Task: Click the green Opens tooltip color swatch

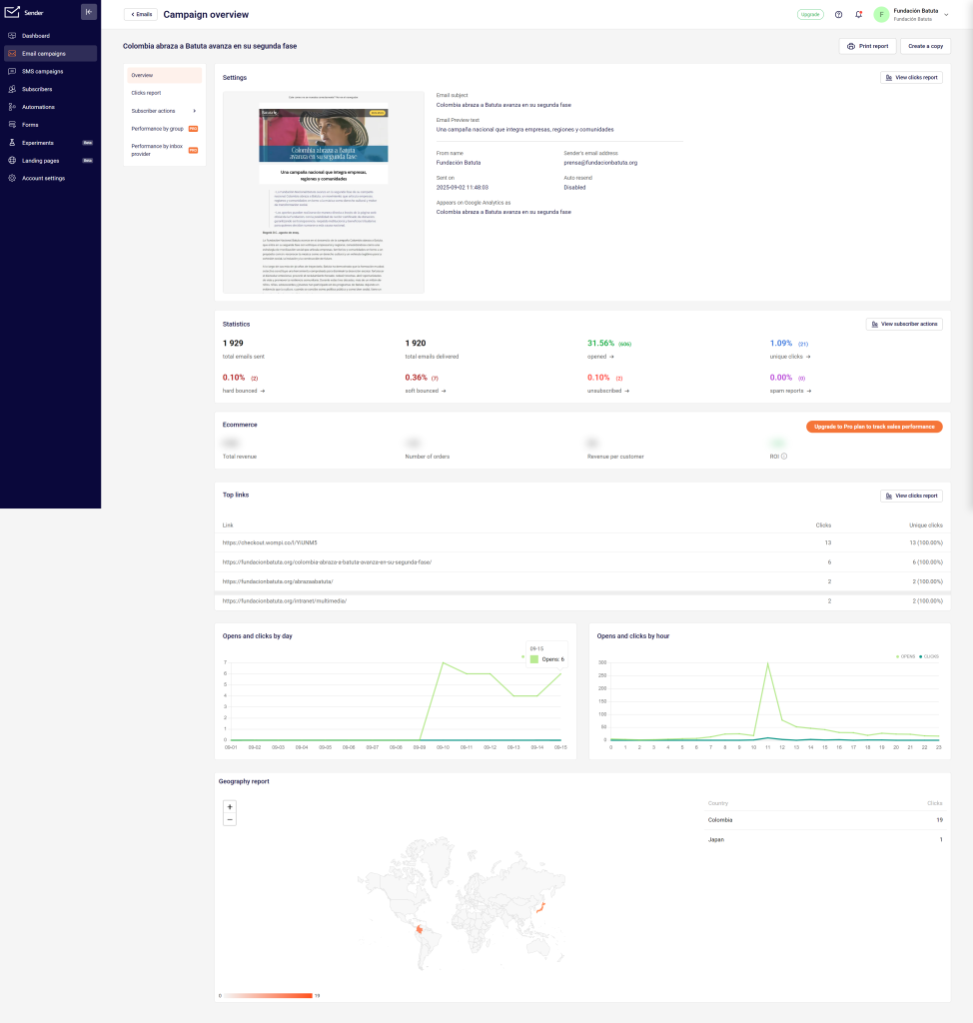Action: pos(534,659)
